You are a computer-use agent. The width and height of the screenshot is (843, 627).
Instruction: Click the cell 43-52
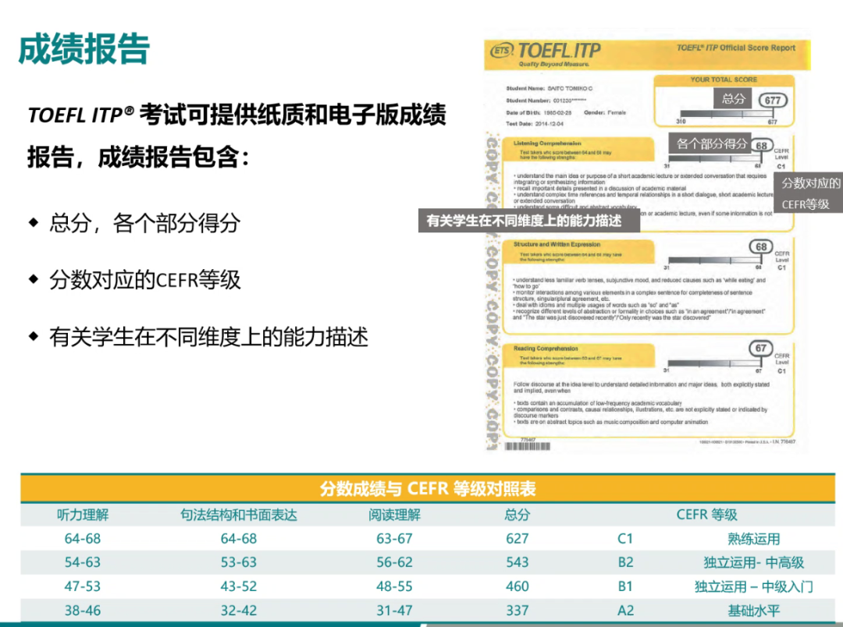239,586
